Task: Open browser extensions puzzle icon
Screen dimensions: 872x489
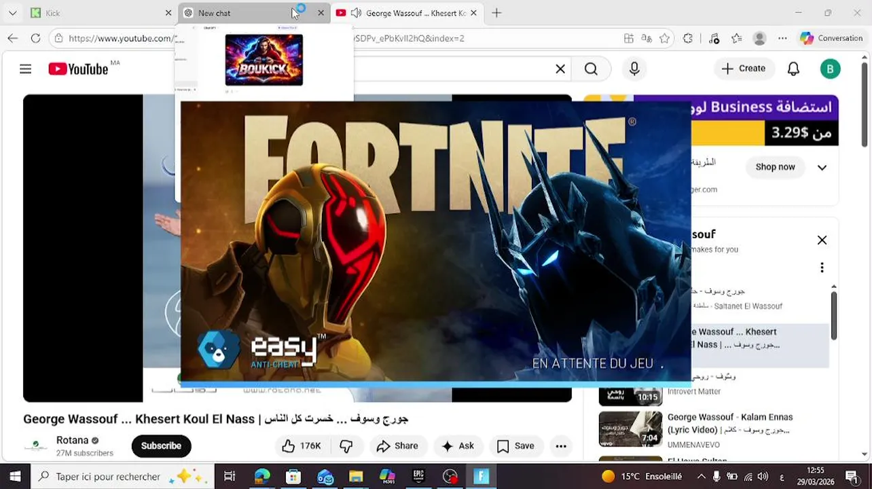Action: pyautogui.click(x=689, y=39)
